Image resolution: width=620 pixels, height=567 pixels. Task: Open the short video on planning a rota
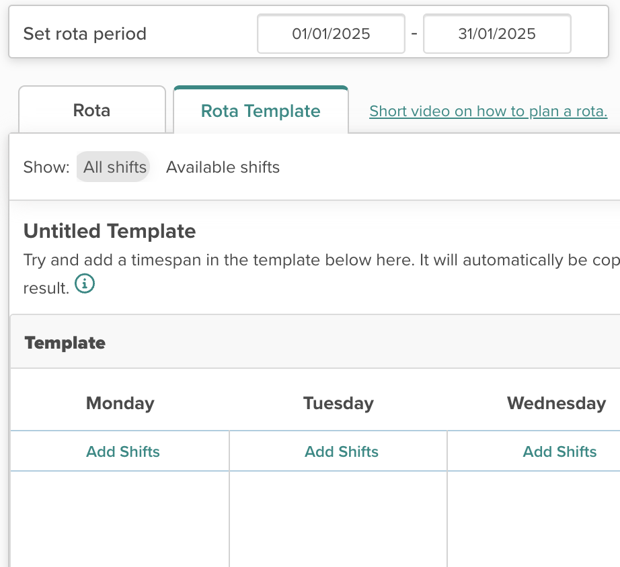[488, 111]
